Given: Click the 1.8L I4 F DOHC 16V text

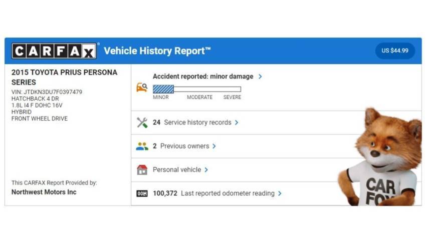Looking at the screenshot, I should pos(37,105).
